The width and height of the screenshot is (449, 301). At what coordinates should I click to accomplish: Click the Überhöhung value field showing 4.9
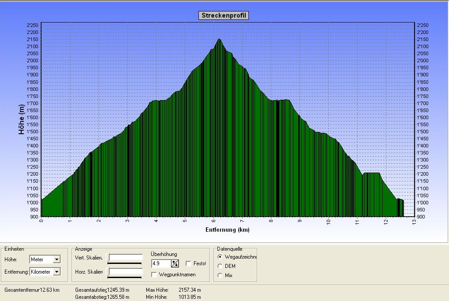coord(160,263)
